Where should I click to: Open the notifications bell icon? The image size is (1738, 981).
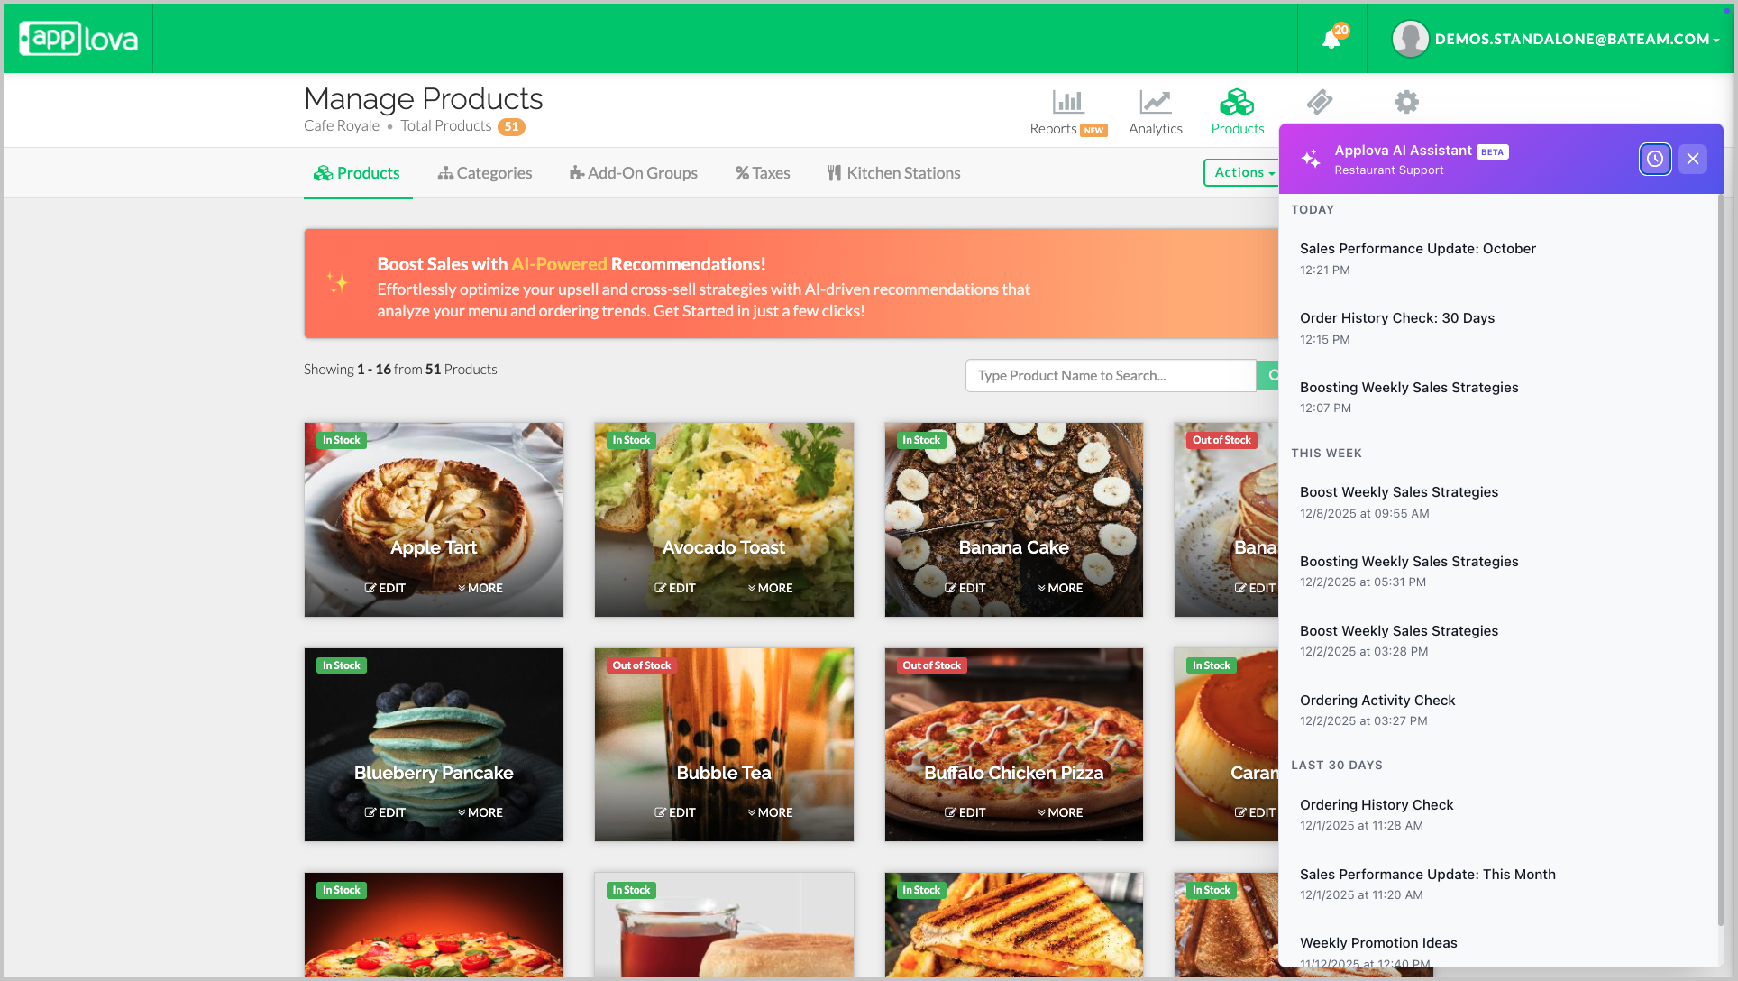[1331, 39]
